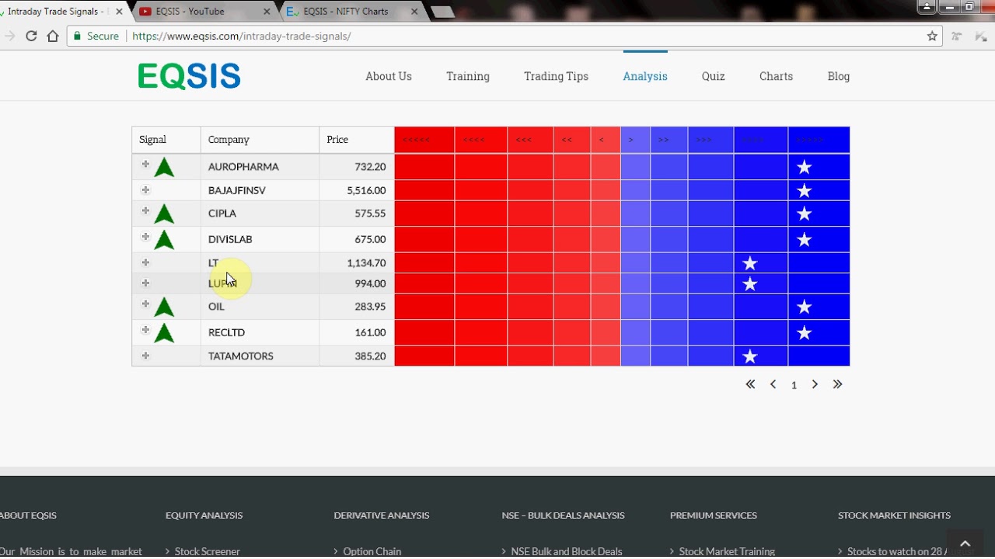Click the green up arrow for OIL
The height and width of the screenshot is (559, 995).
164,307
